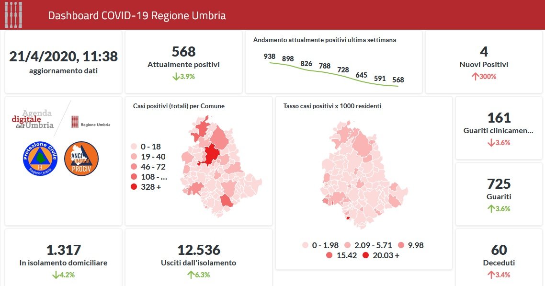The height and width of the screenshot is (286, 545).
Task: Click red up arrow under Nuovi Positivi
Action: tap(475, 77)
